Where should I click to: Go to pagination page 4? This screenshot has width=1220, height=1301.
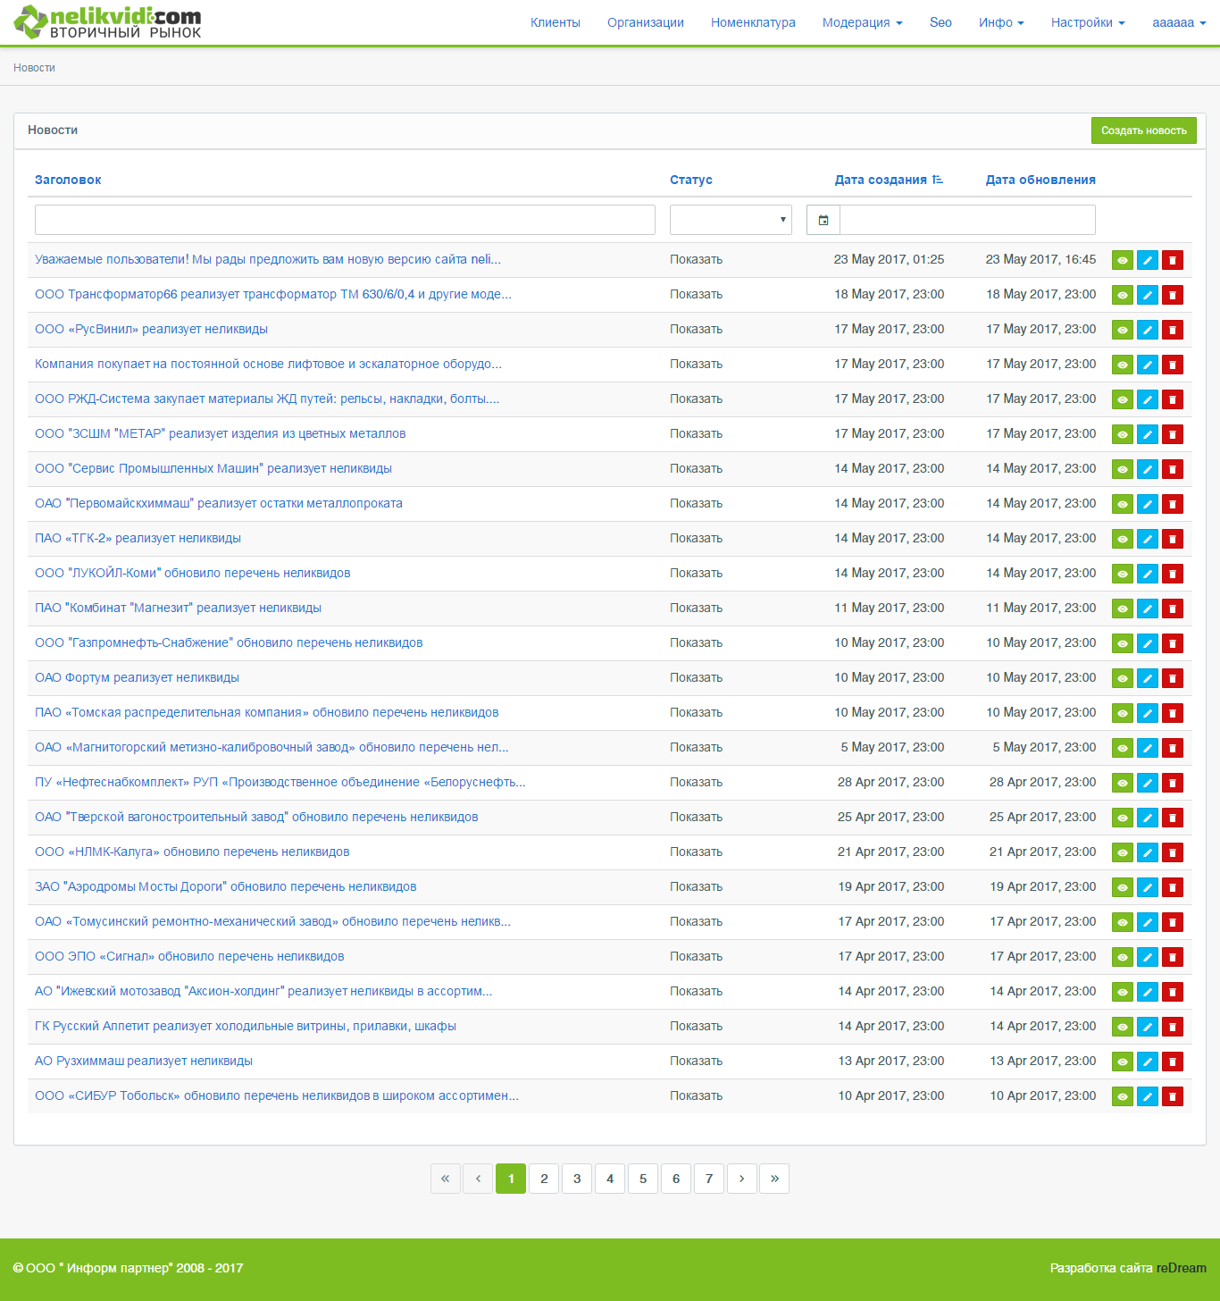[x=610, y=1179]
